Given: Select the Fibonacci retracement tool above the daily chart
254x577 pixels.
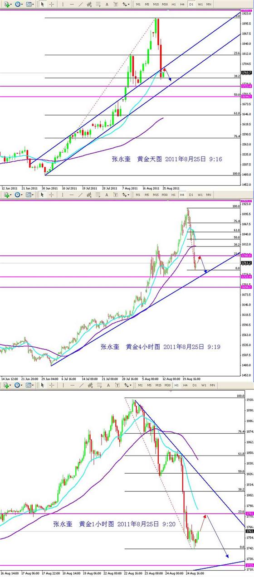Looking at the screenshot, I should [98, 4].
